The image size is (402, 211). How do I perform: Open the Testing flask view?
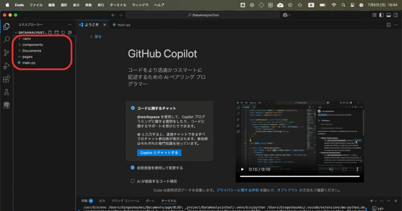click(6, 92)
